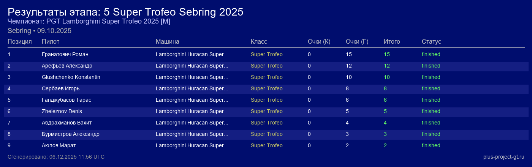Click pilot Аюпов Марат
This screenshot has width=532, height=167.
pos(59,145)
